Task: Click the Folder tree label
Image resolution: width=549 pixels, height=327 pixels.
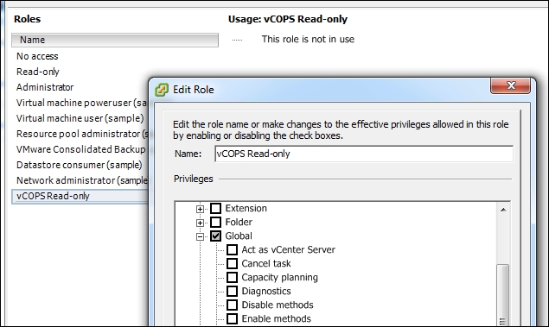Action: pos(239,223)
